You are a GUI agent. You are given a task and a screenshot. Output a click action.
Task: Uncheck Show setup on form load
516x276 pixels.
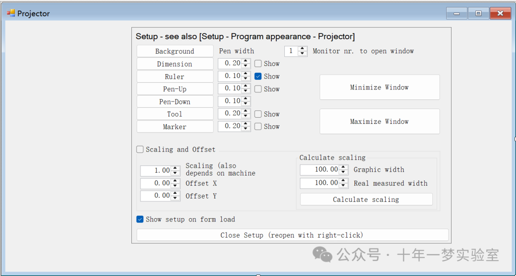coord(140,220)
